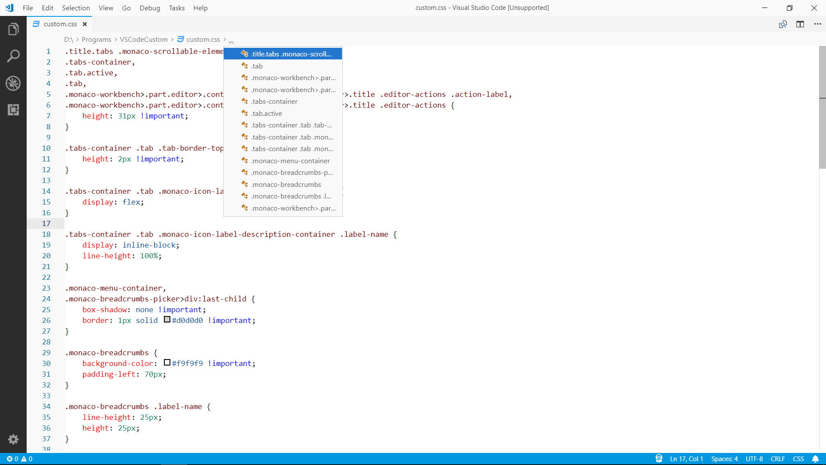The width and height of the screenshot is (826, 465).
Task: Open the Explorer view in activity bar
Action: pos(13,29)
